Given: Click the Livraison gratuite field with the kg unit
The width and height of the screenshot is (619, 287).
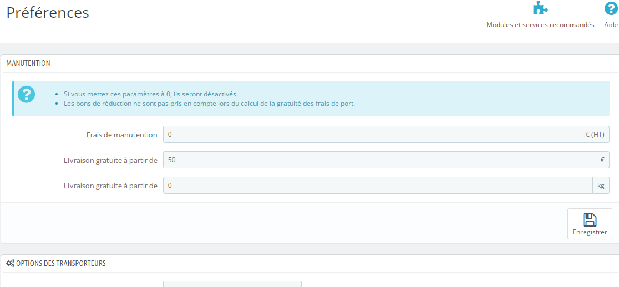Looking at the screenshot, I should click(378, 185).
